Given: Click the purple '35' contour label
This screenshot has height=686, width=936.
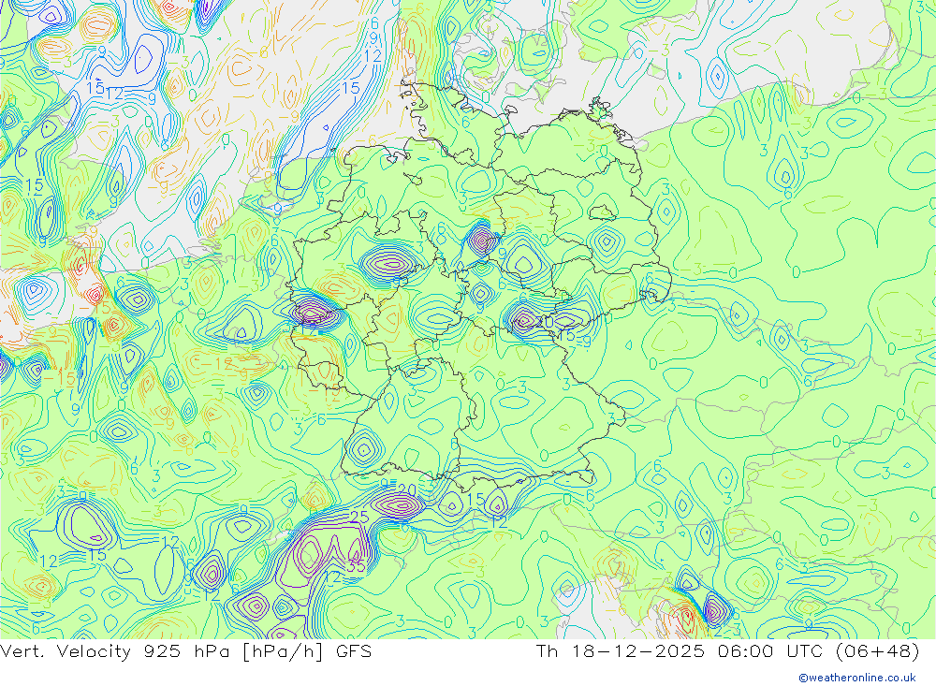Looking at the screenshot, I should pos(357,565).
